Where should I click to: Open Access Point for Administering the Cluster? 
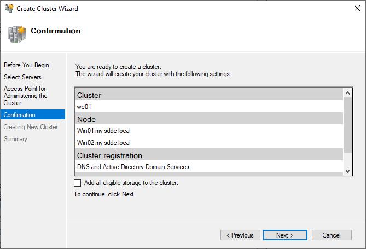point(25,95)
